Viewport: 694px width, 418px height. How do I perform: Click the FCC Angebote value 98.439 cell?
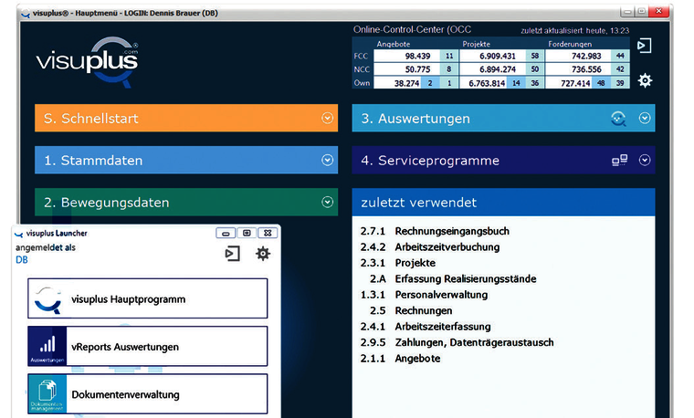pos(406,57)
